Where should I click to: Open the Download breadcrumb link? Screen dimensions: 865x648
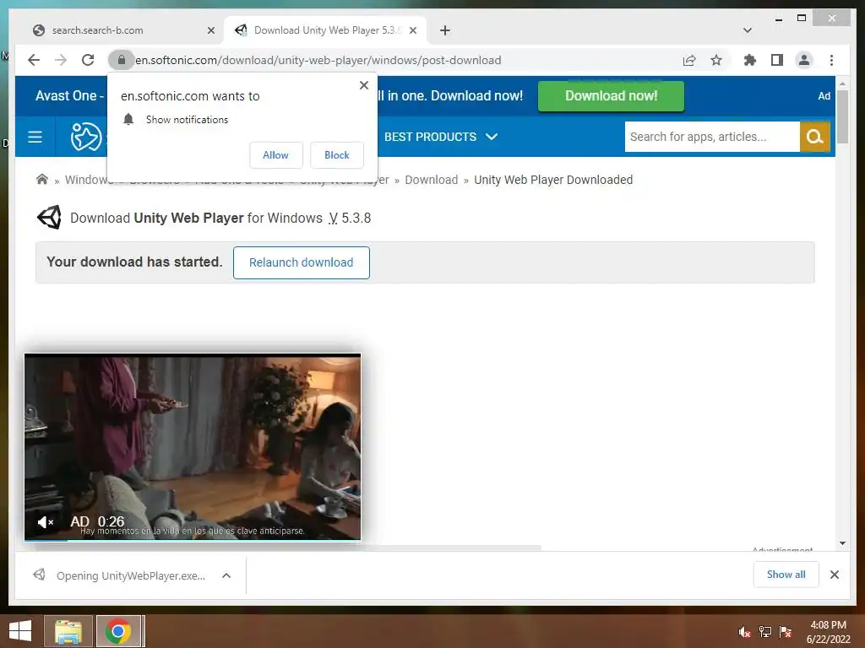(x=432, y=180)
